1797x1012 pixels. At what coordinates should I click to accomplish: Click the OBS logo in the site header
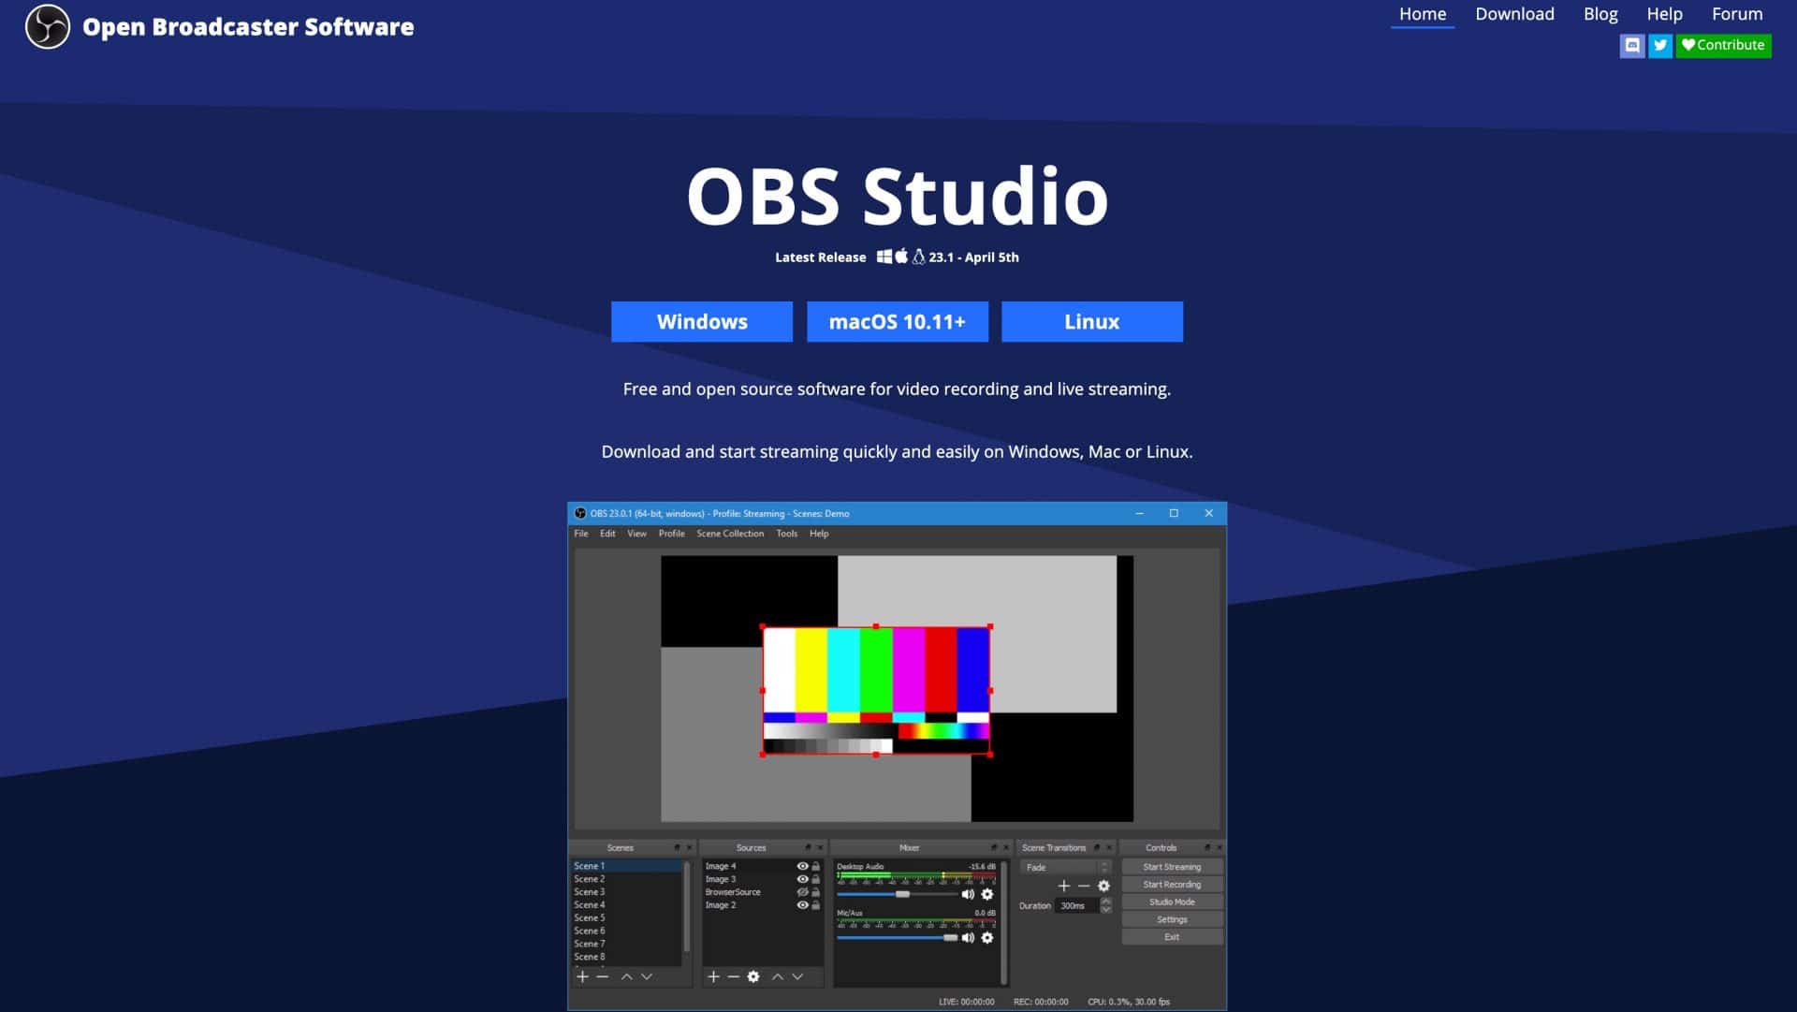pyautogui.click(x=47, y=26)
